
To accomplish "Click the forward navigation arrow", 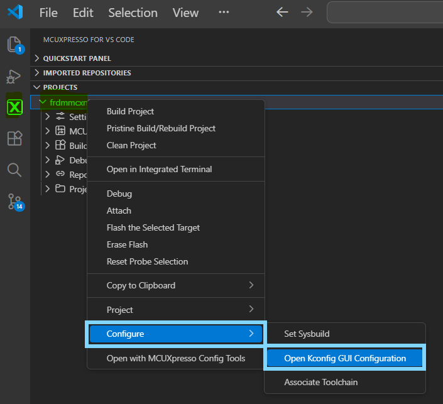I will click(x=307, y=13).
